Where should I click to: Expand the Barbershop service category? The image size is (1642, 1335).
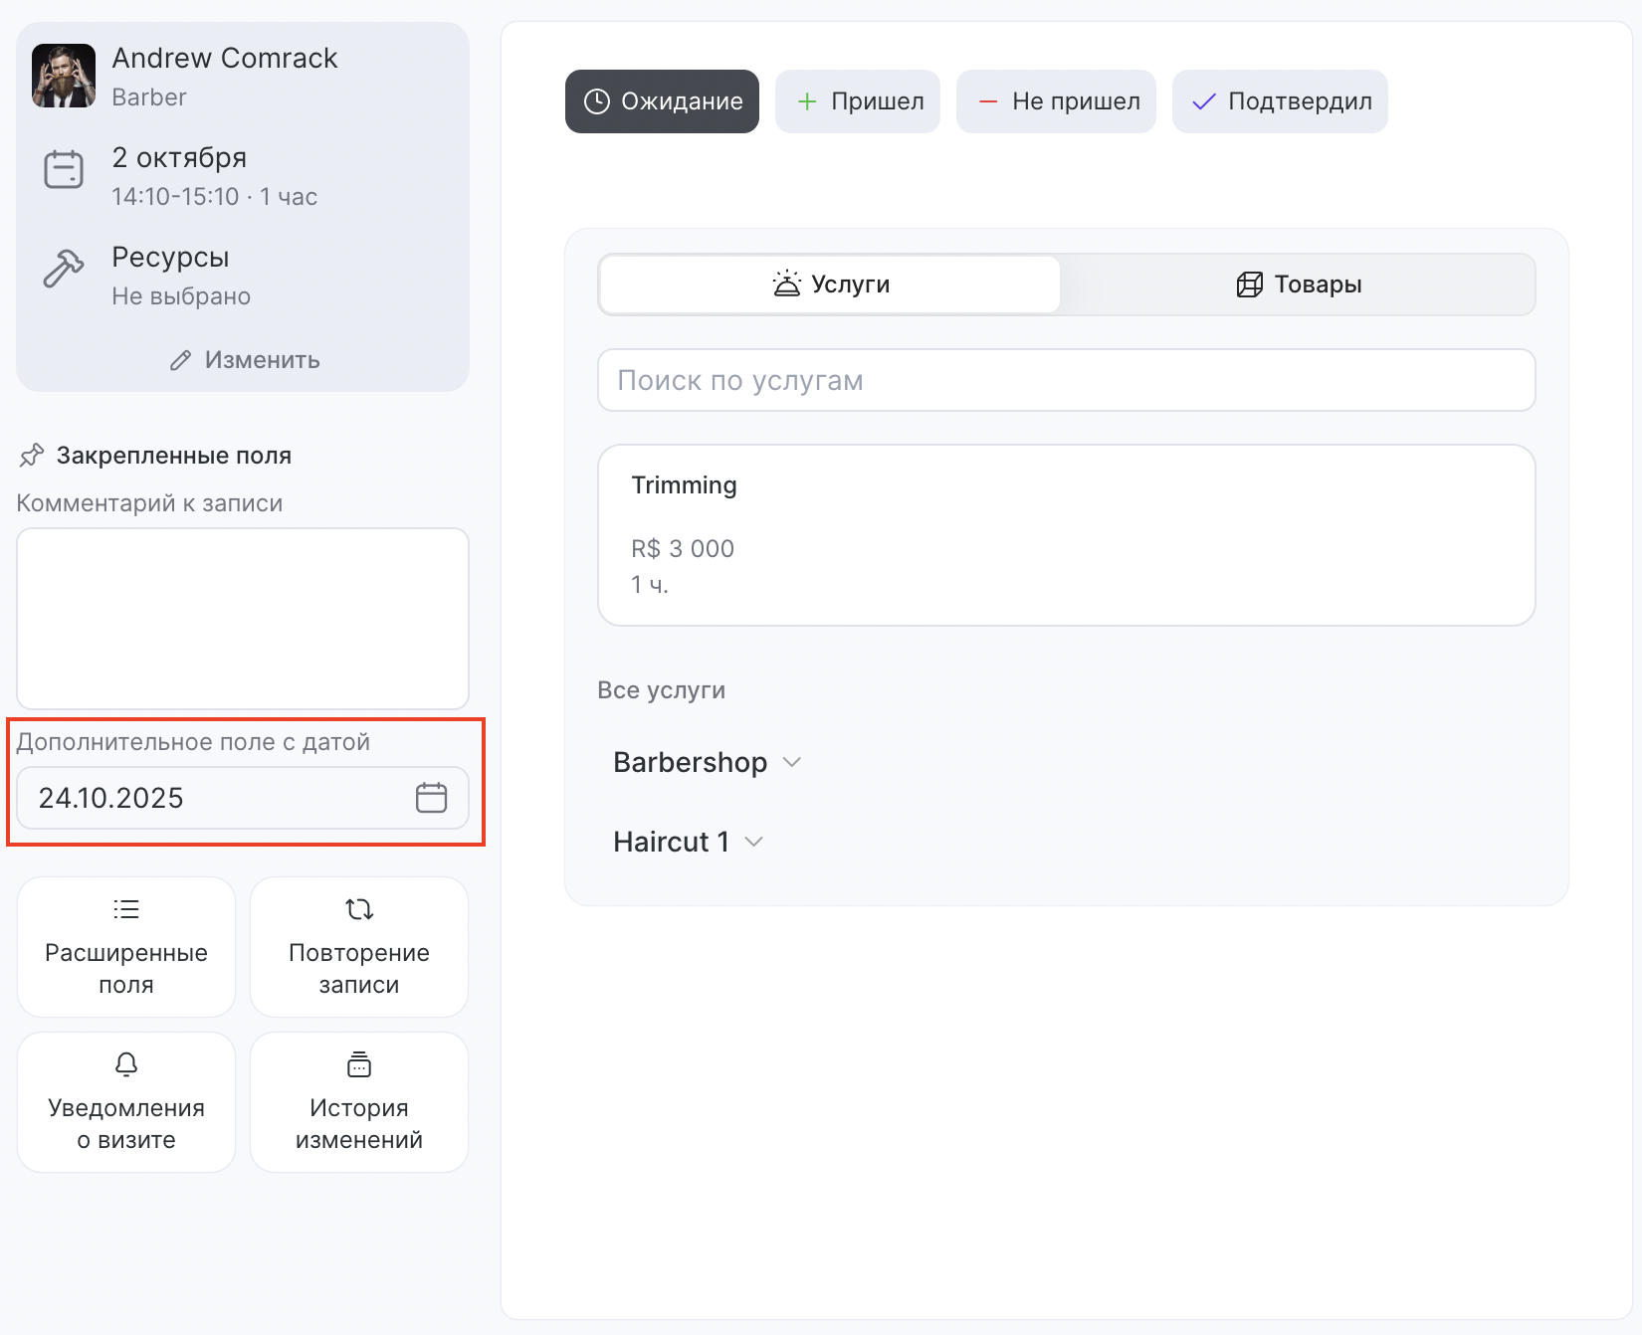click(707, 762)
